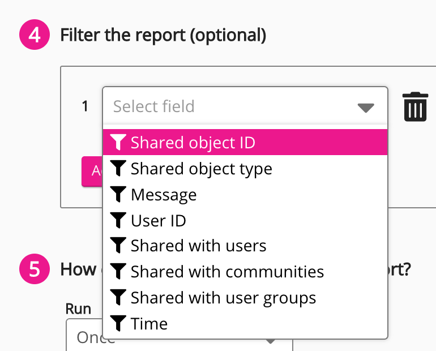
Task: Click the pink step 4 badge
Action: coord(35,36)
